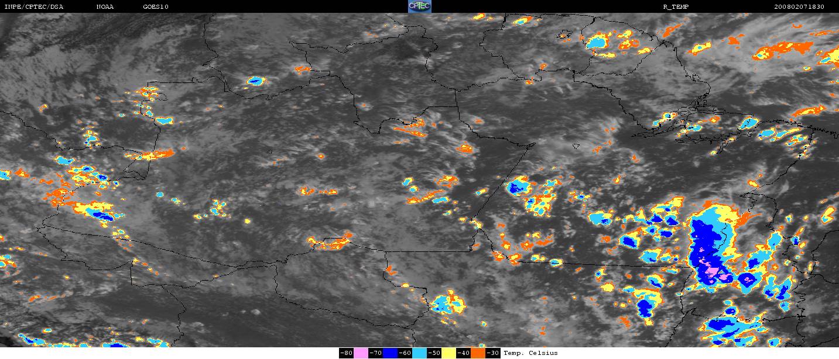Select the yellow legend color swatch
The height and width of the screenshot is (359, 839).
448,353
